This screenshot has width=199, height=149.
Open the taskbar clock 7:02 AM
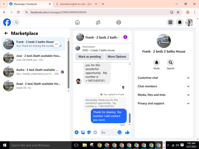click(191, 145)
